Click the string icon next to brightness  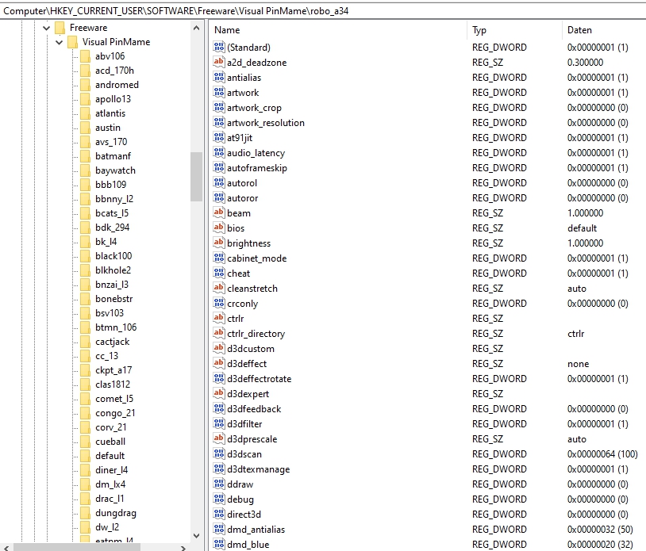pyautogui.click(x=219, y=243)
